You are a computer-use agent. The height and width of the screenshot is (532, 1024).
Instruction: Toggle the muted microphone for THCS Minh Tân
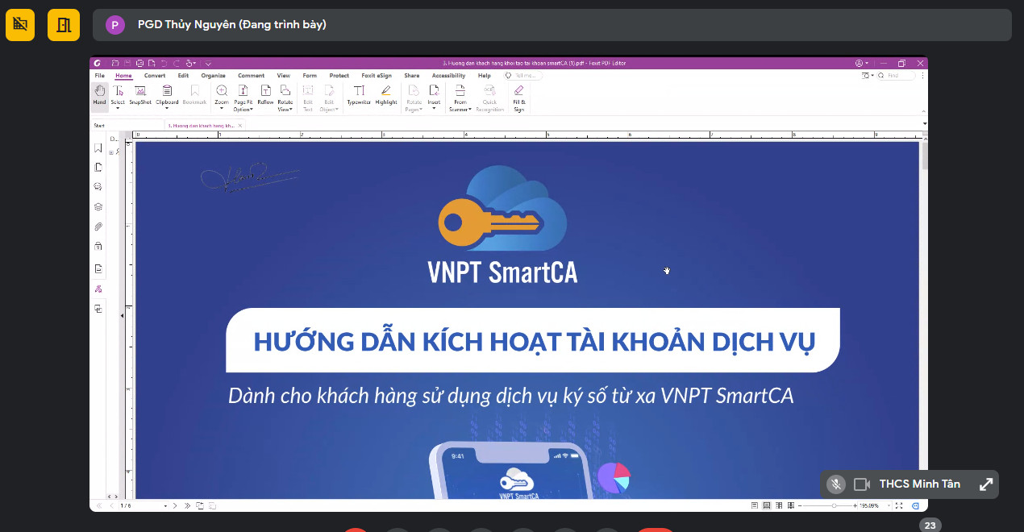pos(836,484)
